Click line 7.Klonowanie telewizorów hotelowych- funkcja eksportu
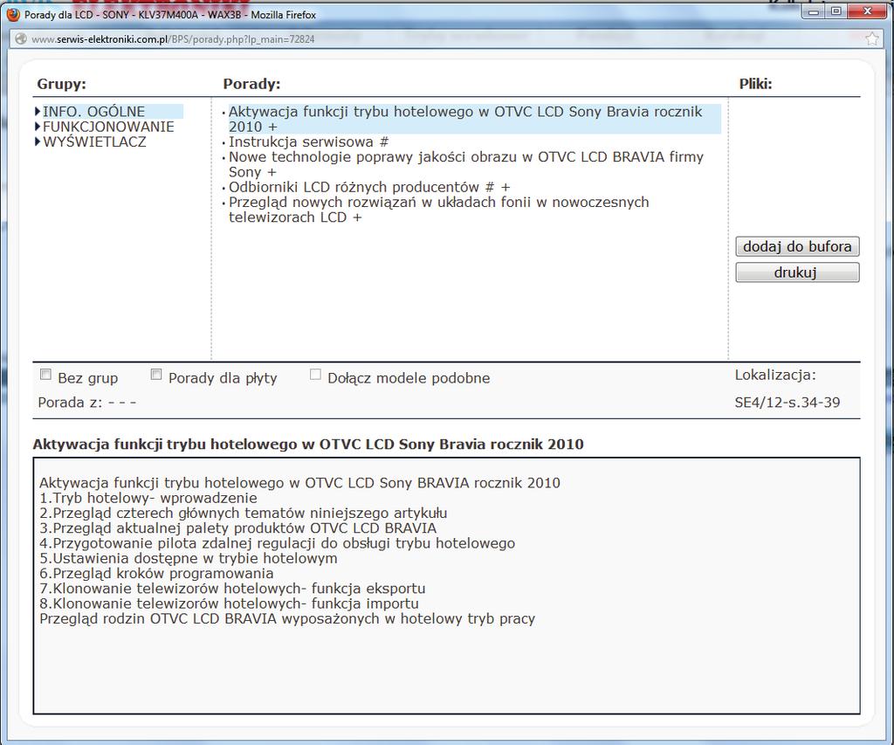894x745 pixels. pos(232,589)
